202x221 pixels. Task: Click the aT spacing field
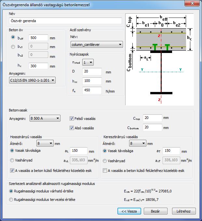point(171,151)
